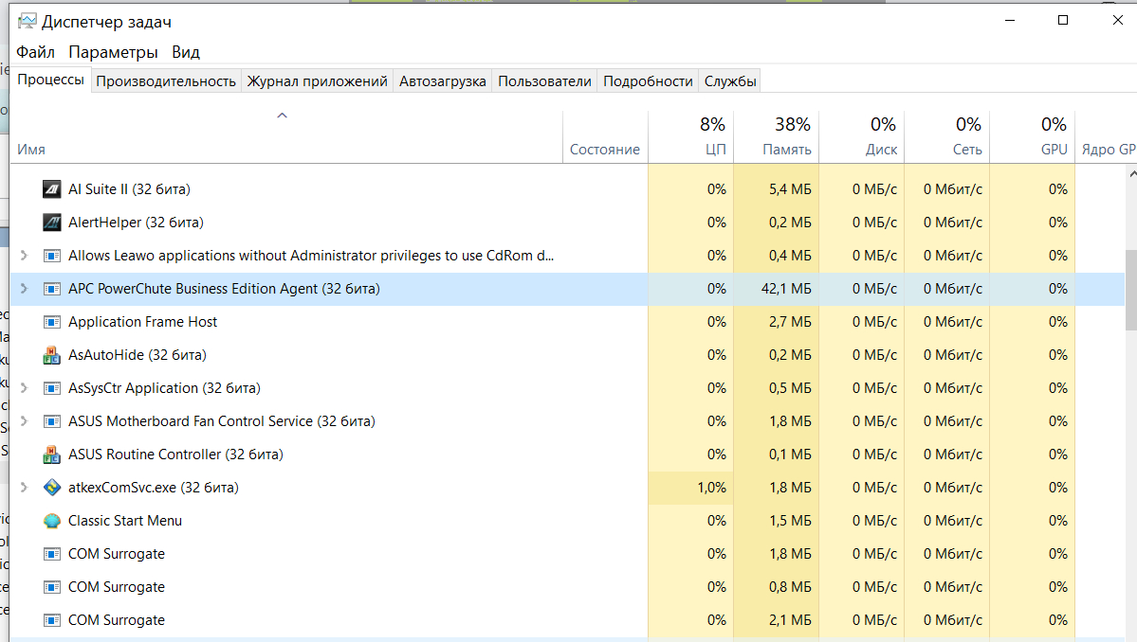Expand the APC PowerChute Business Edition Agent group
The height and width of the screenshot is (642, 1137).
(x=24, y=289)
